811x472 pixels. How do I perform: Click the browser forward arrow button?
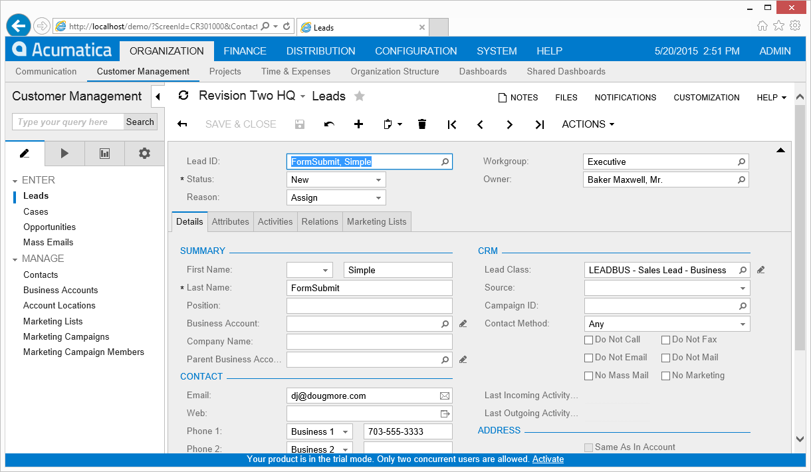(x=42, y=27)
